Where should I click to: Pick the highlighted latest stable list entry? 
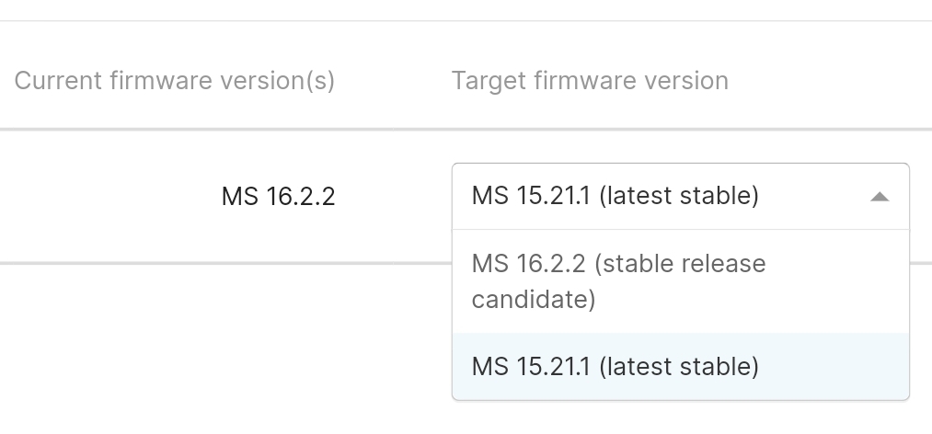(615, 366)
